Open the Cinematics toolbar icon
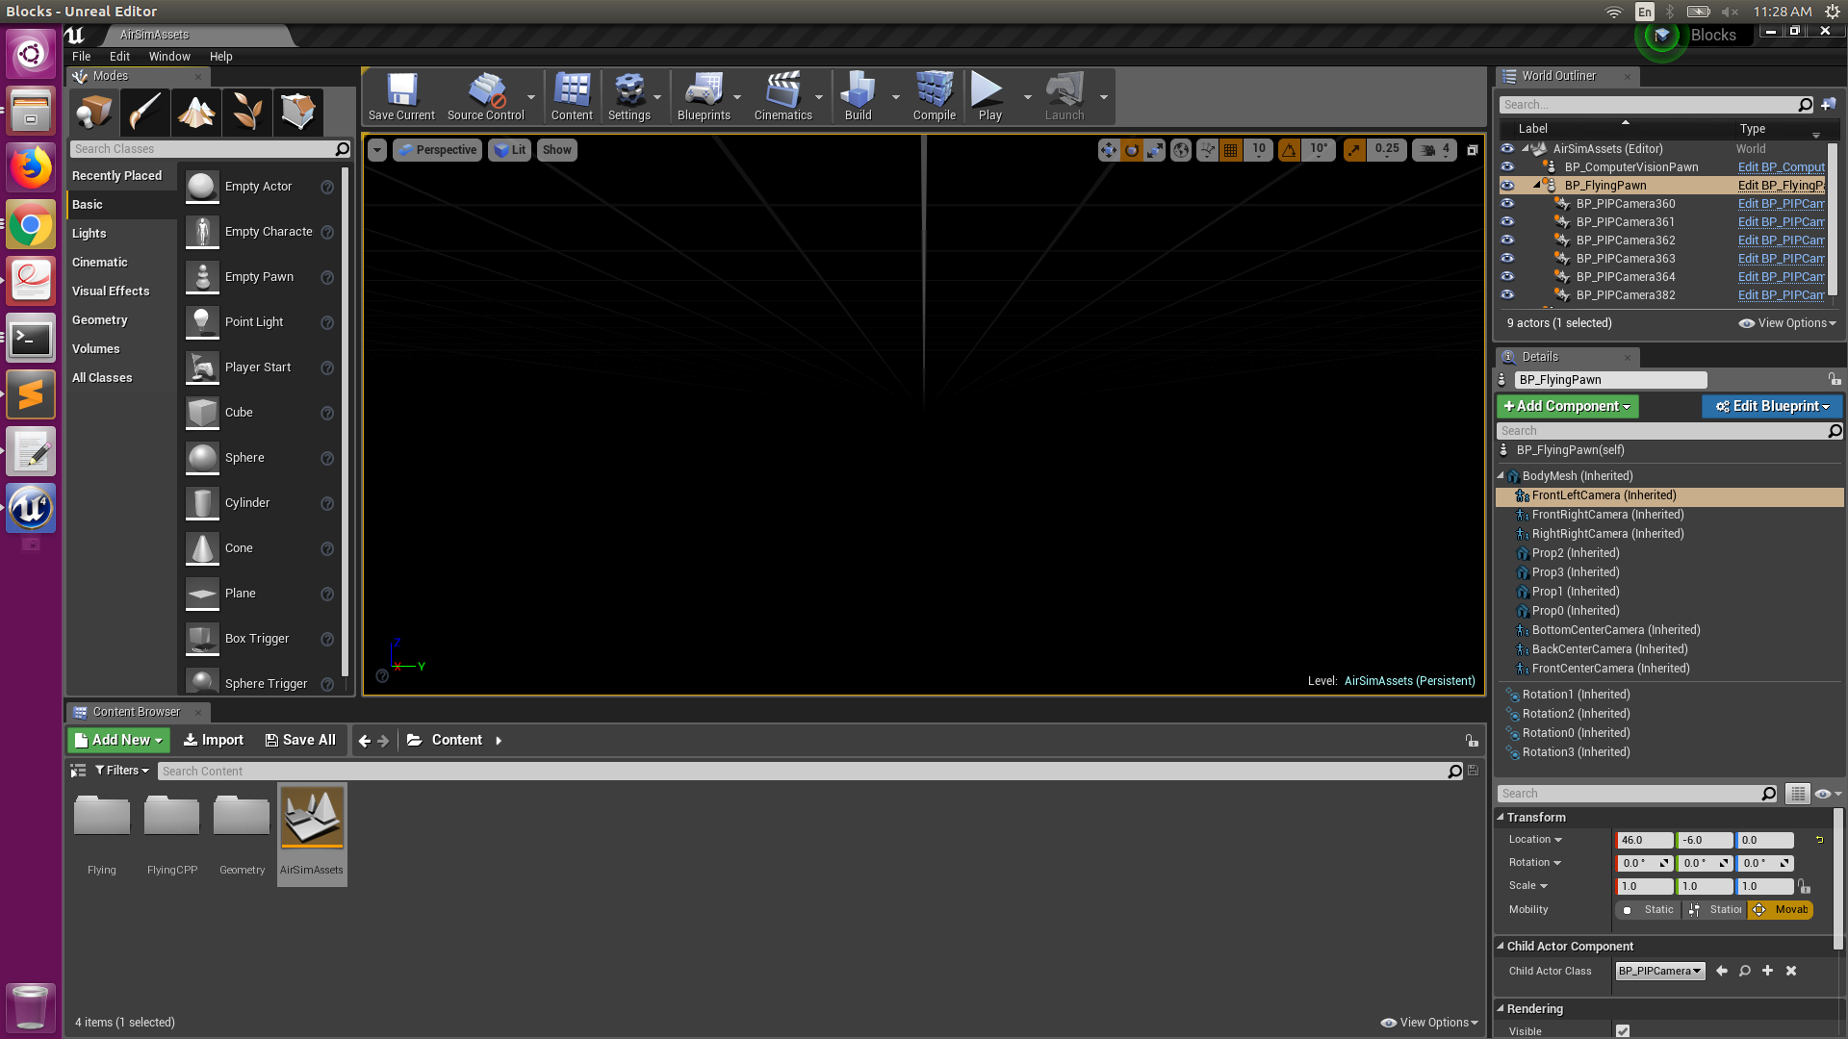This screenshot has width=1848, height=1039. click(783, 96)
